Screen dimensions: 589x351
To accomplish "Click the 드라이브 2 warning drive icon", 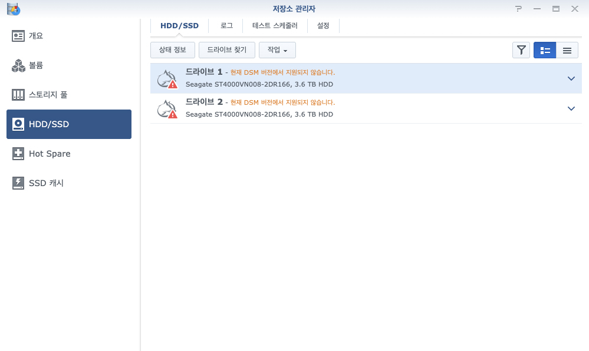I will point(167,109).
